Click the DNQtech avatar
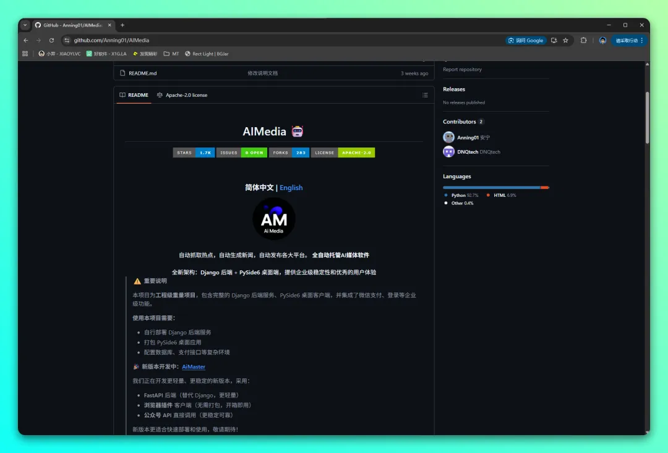 click(x=448, y=152)
